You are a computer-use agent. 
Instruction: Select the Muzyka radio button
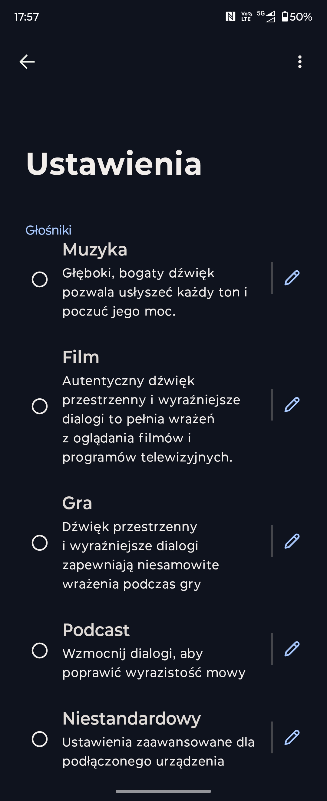pos(40,279)
